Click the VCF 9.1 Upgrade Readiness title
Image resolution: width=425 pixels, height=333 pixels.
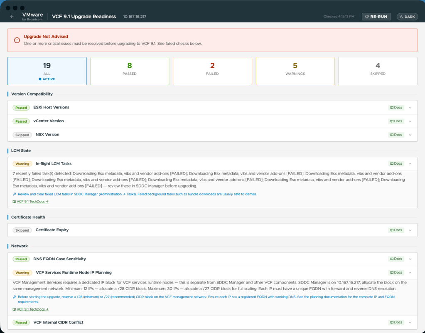pyautogui.click(x=84, y=17)
